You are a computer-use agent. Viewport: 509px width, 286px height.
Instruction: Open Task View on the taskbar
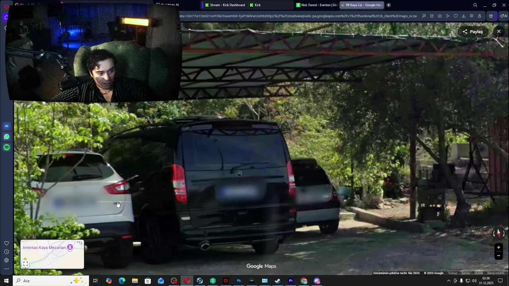tap(95, 281)
